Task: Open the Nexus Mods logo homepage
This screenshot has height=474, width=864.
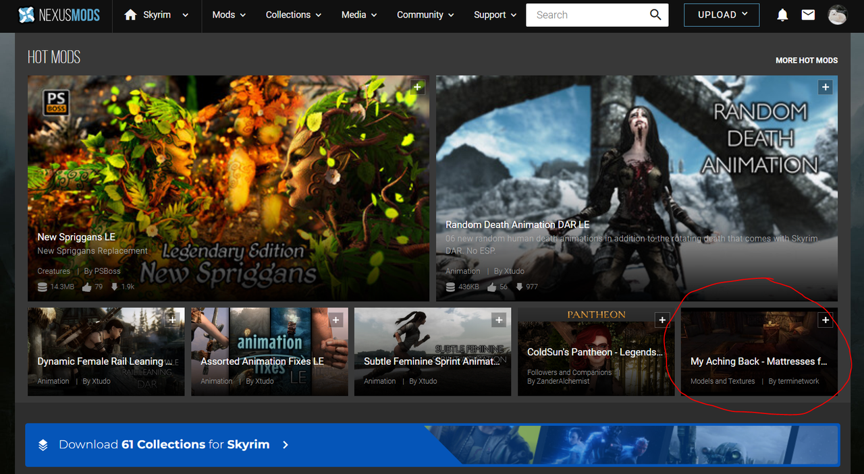Action: coord(59,15)
